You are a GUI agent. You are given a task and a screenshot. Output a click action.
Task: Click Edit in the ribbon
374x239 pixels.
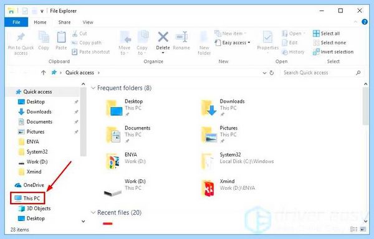pos(290,43)
